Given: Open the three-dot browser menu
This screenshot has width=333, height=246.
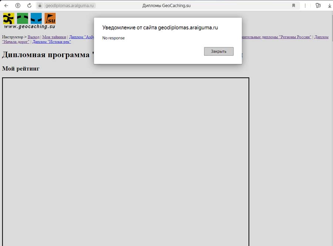Looking at the screenshot, I should point(305,6).
